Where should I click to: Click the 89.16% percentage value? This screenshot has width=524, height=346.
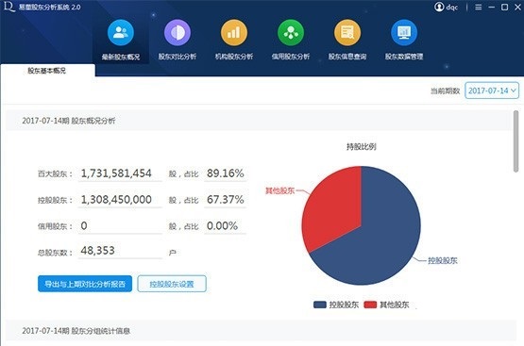(226, 173)
